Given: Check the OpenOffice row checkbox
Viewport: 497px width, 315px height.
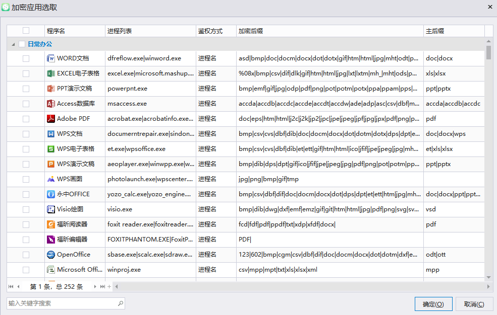Looking at the screenshot, I should 26,255.
